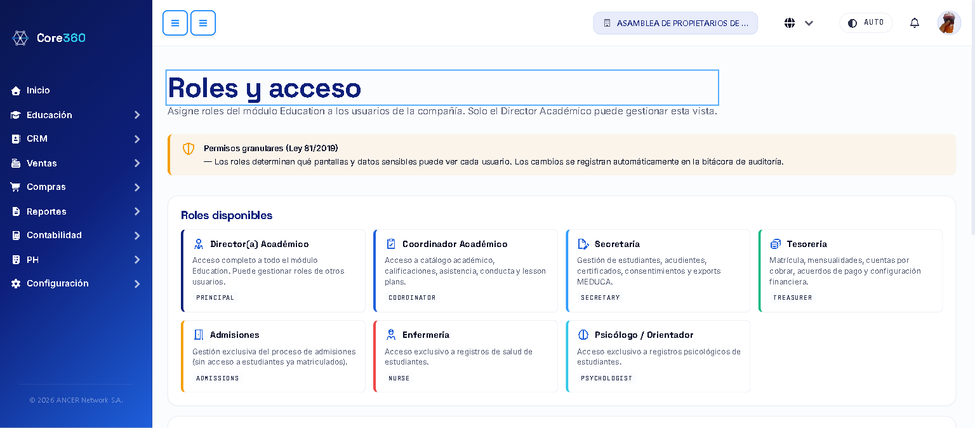Expand the Configuración menu chevron
The height and width of the screenshot is (428, 975).
136,284
